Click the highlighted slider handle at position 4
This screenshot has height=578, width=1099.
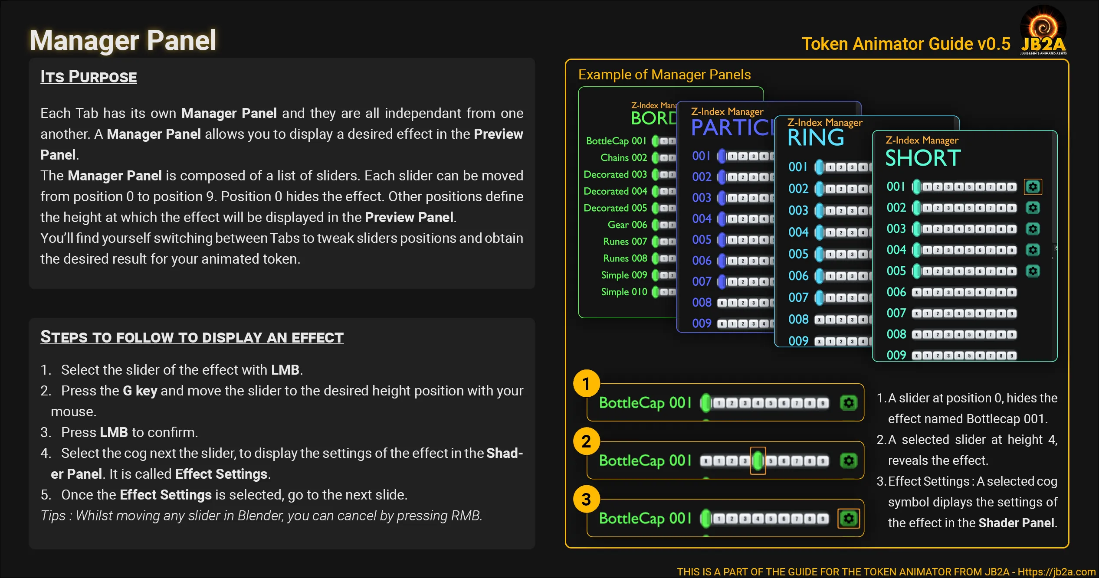point(758,460)
